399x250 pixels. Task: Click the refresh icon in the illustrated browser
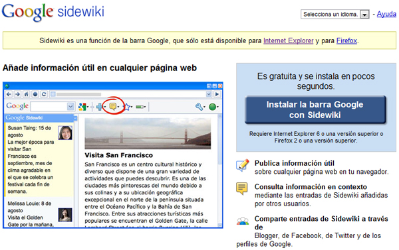click(44, 94)
